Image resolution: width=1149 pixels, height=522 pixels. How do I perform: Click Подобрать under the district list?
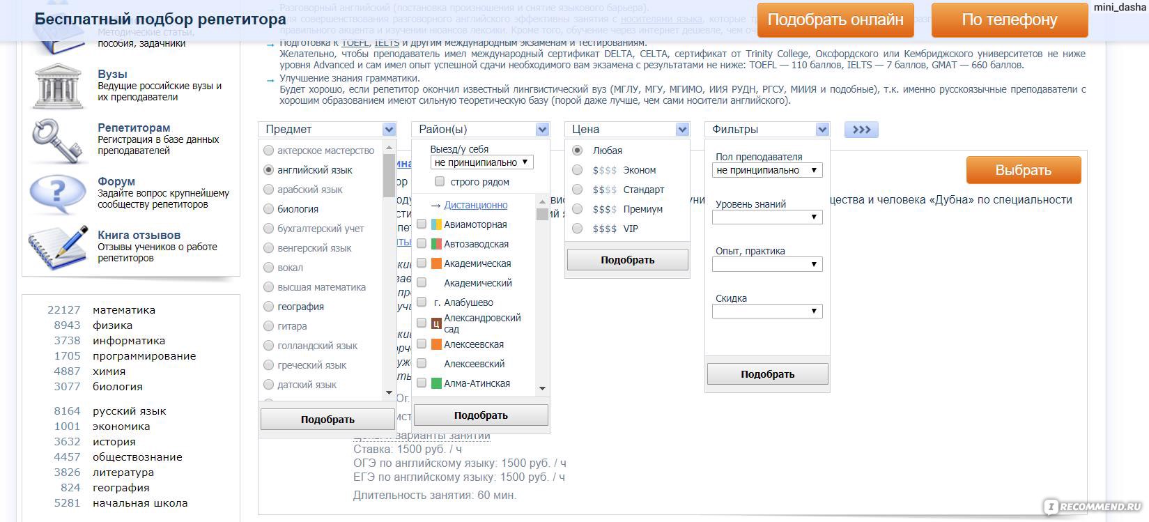click(x=481, y=415)
